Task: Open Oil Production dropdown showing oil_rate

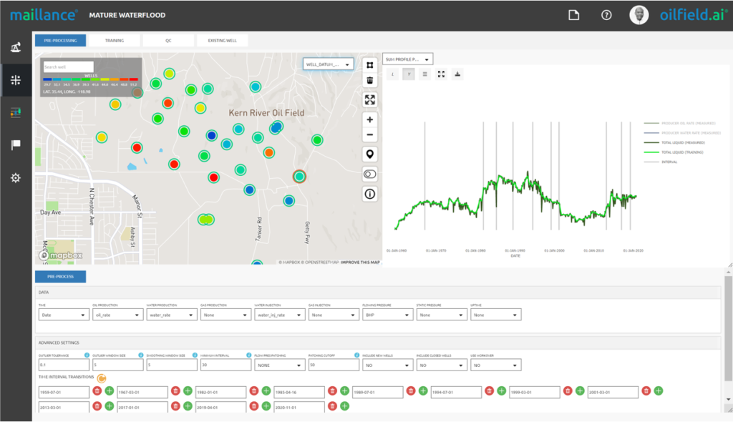Action: pyautogui.click(x=118, y=315)
